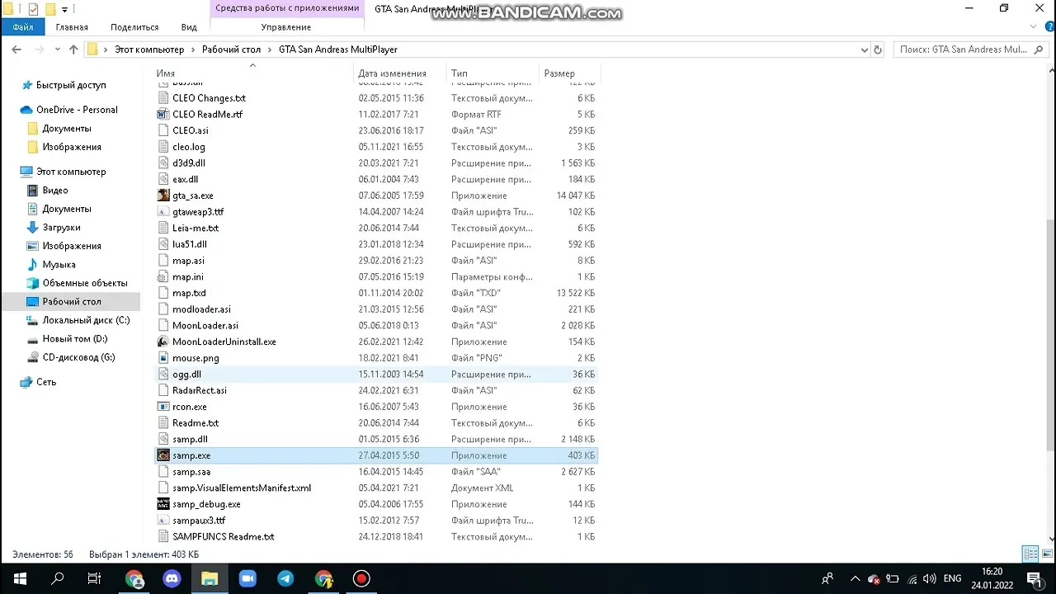This screenshot has height=594, width=1056.
Task: Select the lua51.dll file
Action: point(375,244)
